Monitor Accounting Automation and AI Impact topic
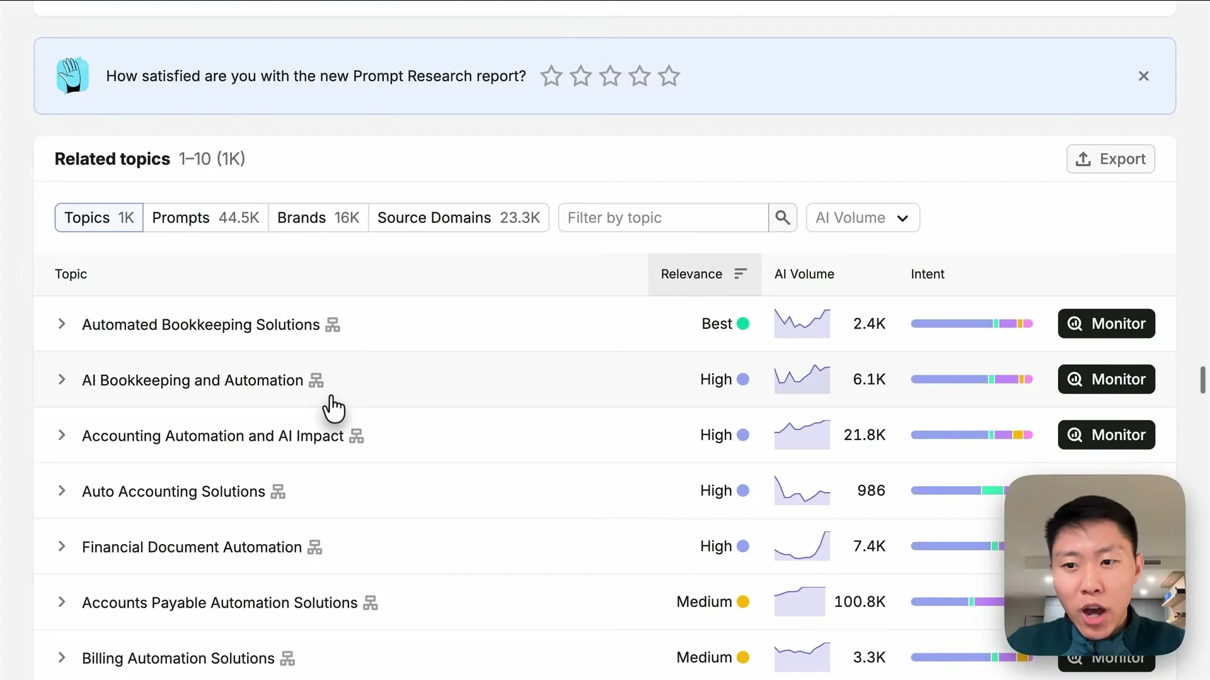 pyautogui.click(x=1107, y=434)
